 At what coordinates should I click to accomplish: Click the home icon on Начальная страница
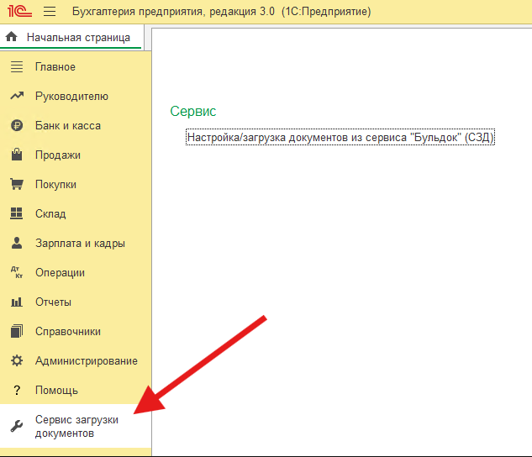(x=12, y=37)
